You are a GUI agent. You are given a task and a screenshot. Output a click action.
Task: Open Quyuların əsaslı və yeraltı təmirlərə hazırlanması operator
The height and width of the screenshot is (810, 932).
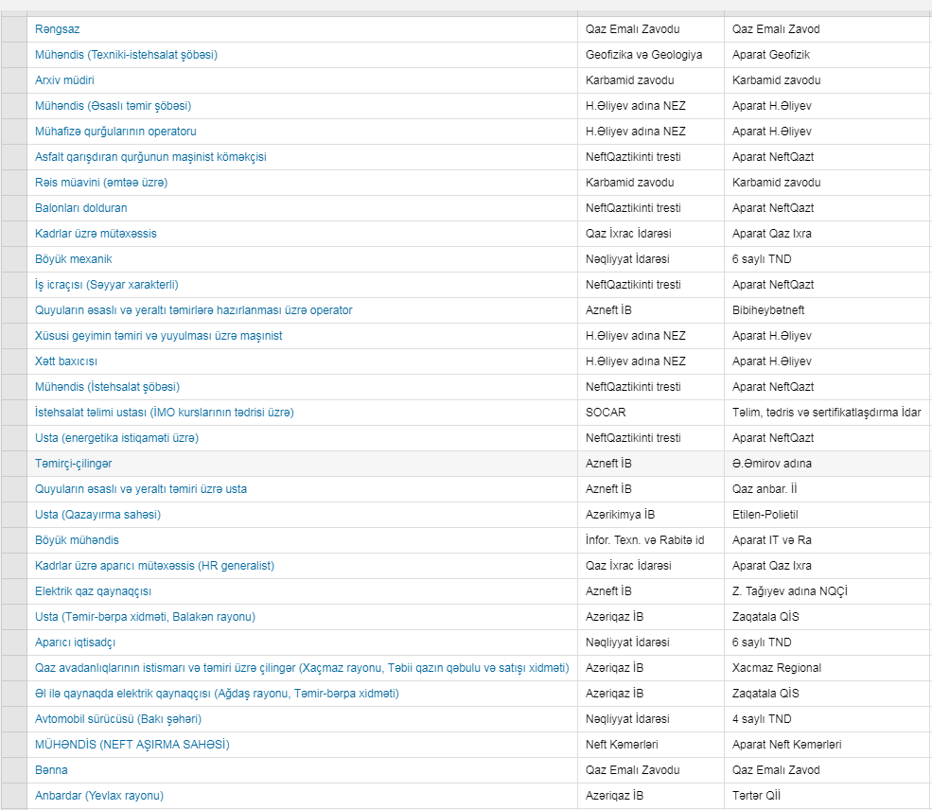point(194,310)
